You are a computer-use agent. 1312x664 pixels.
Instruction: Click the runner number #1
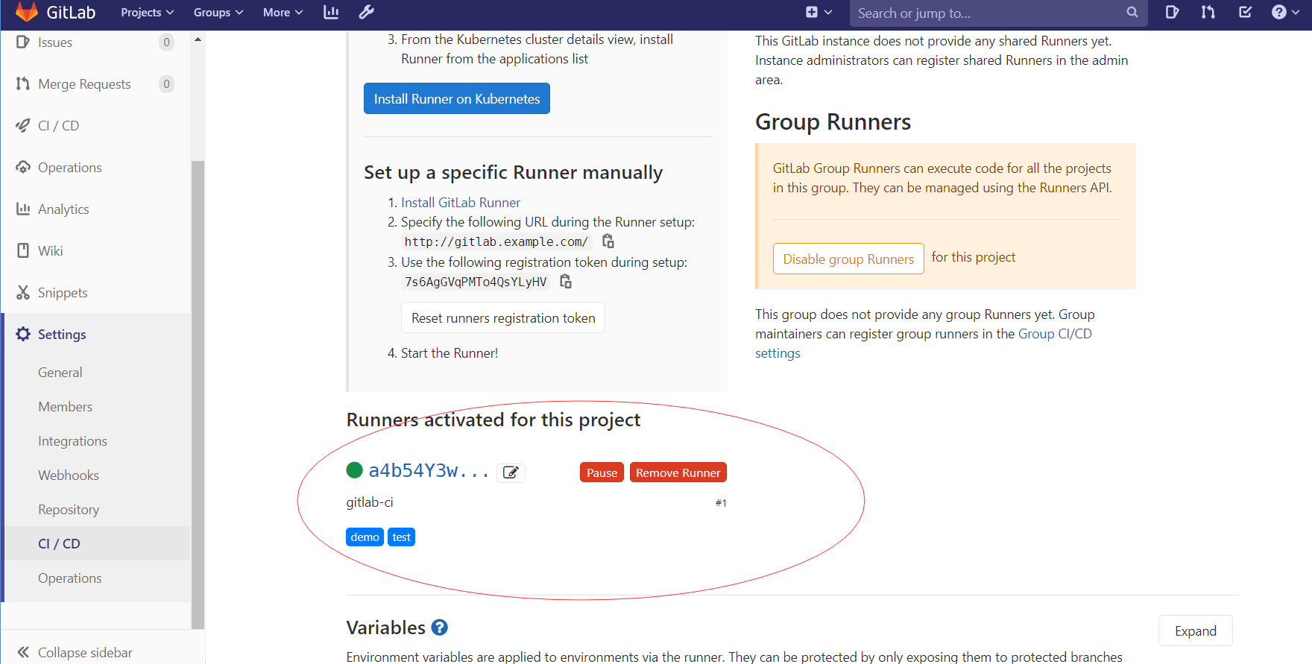(721, 503)
